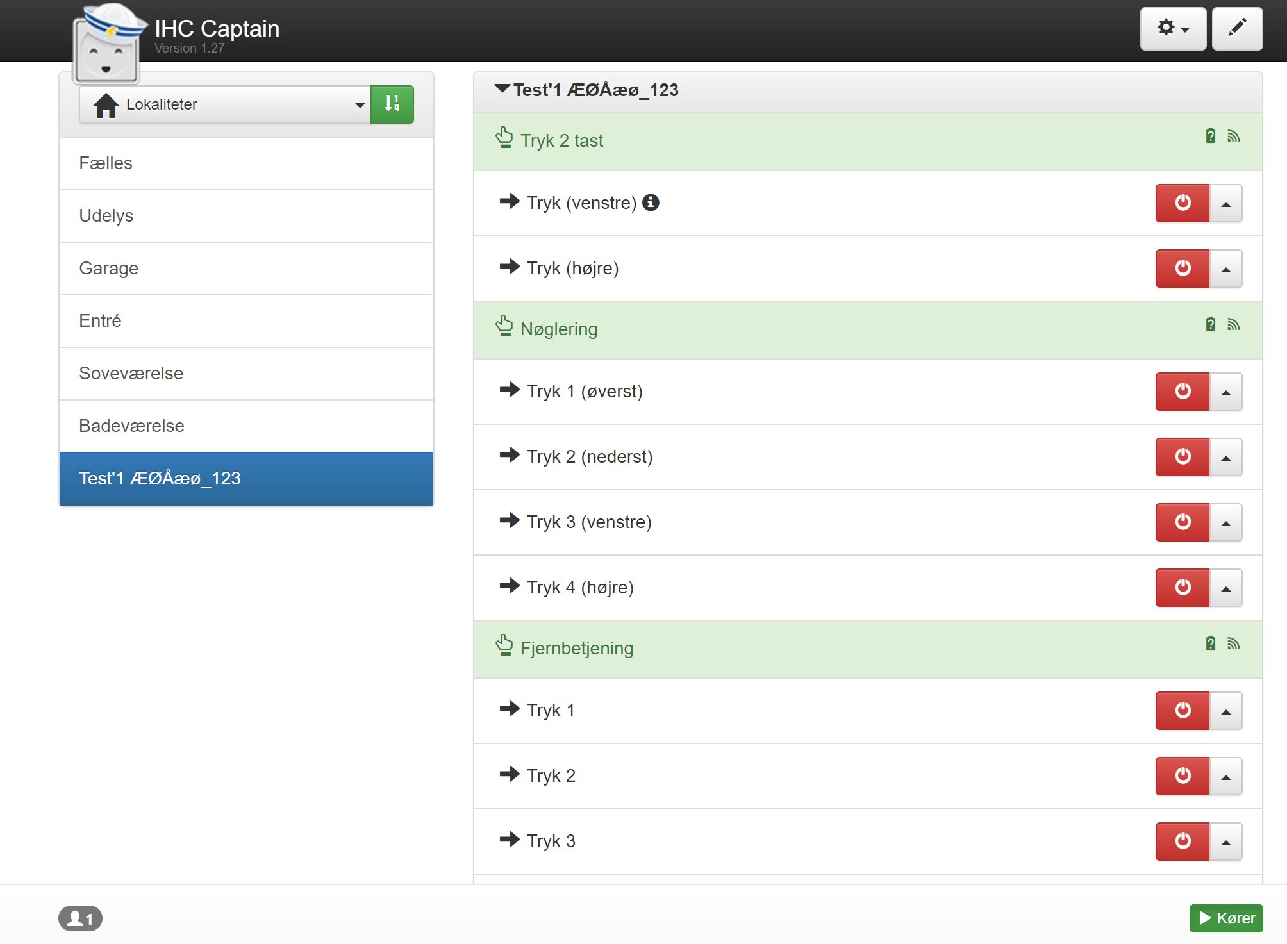Toggle the power button for Fjernbetjening Tryk 1
Viewport: 1287px width, 944px height.
pos(1183,711)
